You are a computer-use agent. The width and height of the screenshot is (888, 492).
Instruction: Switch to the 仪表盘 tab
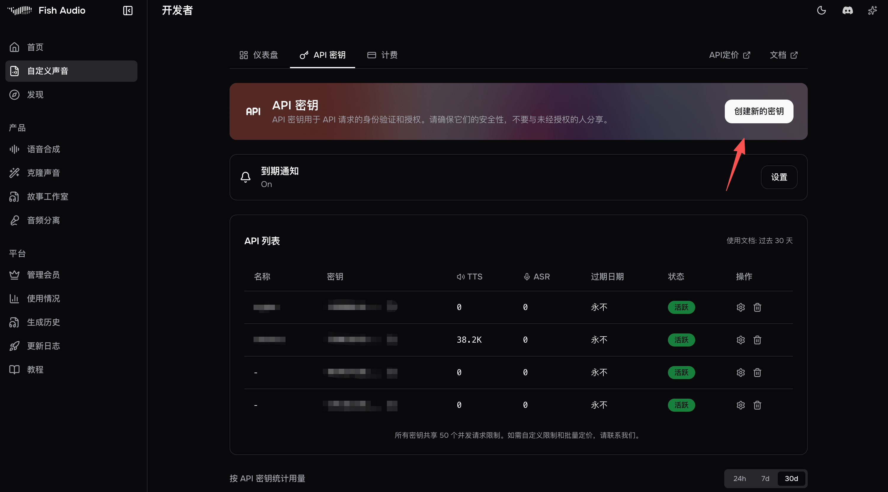click(259, 55)
